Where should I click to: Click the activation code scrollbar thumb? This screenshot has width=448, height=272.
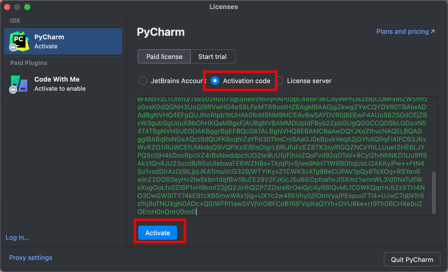[434, 193]
